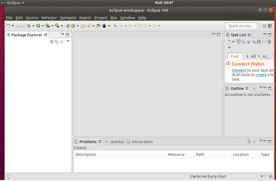Switch to the Javadoc tab

[117, 141]
